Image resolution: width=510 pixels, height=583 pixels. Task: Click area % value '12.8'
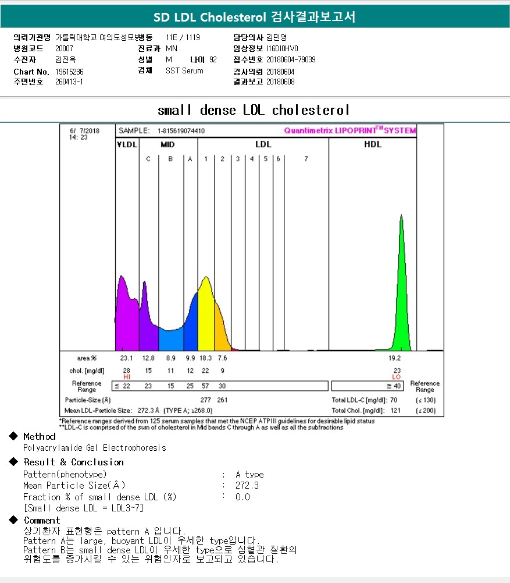[x=148, y=358]
